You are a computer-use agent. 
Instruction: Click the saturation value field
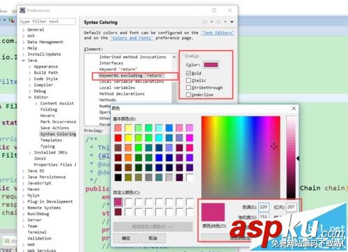(x=264, y=216)
